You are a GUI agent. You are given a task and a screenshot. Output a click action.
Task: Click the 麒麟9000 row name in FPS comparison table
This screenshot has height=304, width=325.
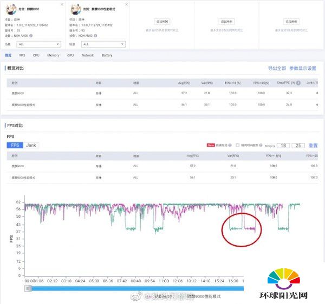tap(18, 166)
